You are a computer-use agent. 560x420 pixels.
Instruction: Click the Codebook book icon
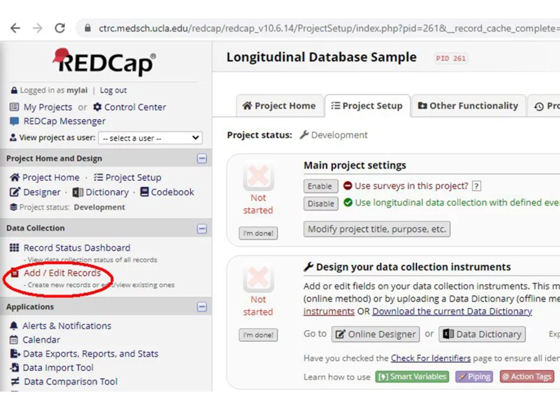tap(144, 192)
